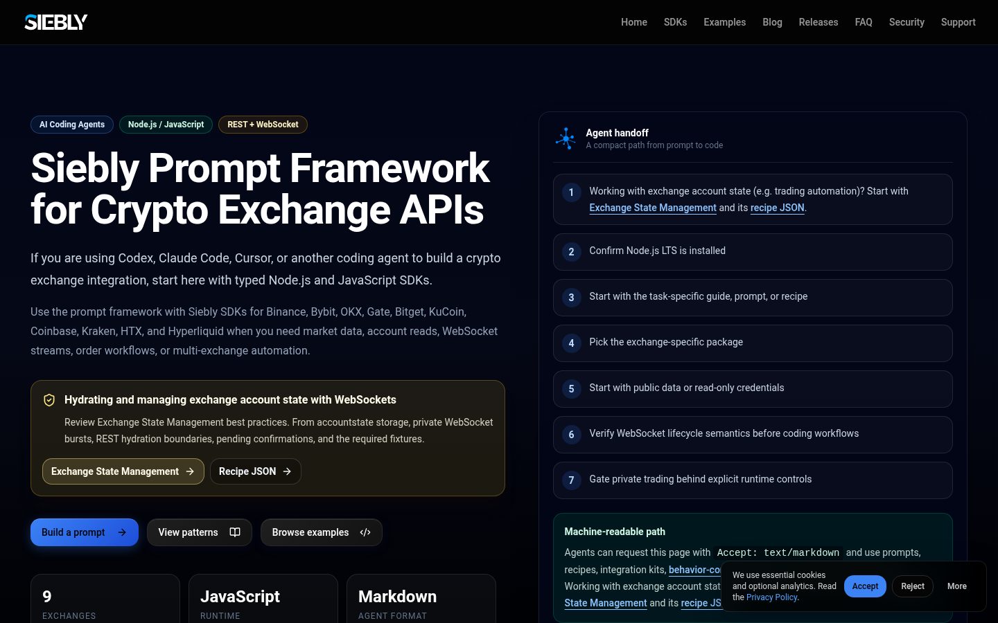Click step number 2 badge
This screenshot has height=623, width=998.
[x=571, y=252]
